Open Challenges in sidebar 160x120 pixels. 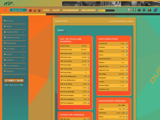click(14, 66)
